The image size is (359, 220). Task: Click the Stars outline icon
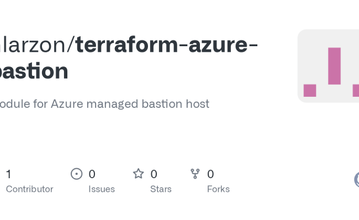click(138, 174)
